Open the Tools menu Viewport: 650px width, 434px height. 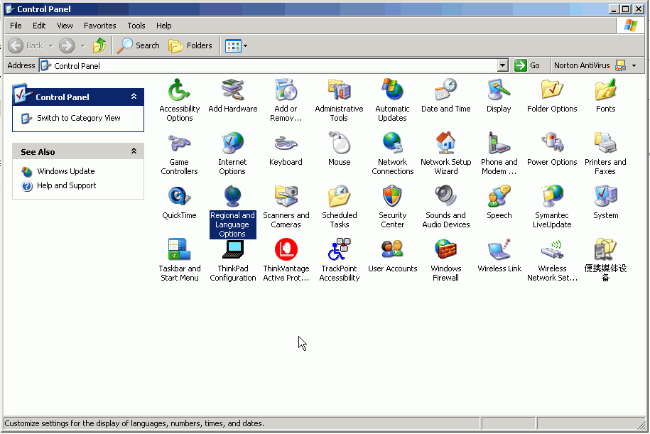click(136, 26)
